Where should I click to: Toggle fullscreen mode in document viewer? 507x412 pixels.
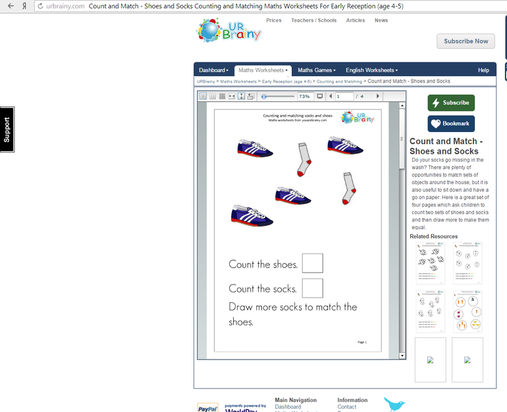coord(320,97)
